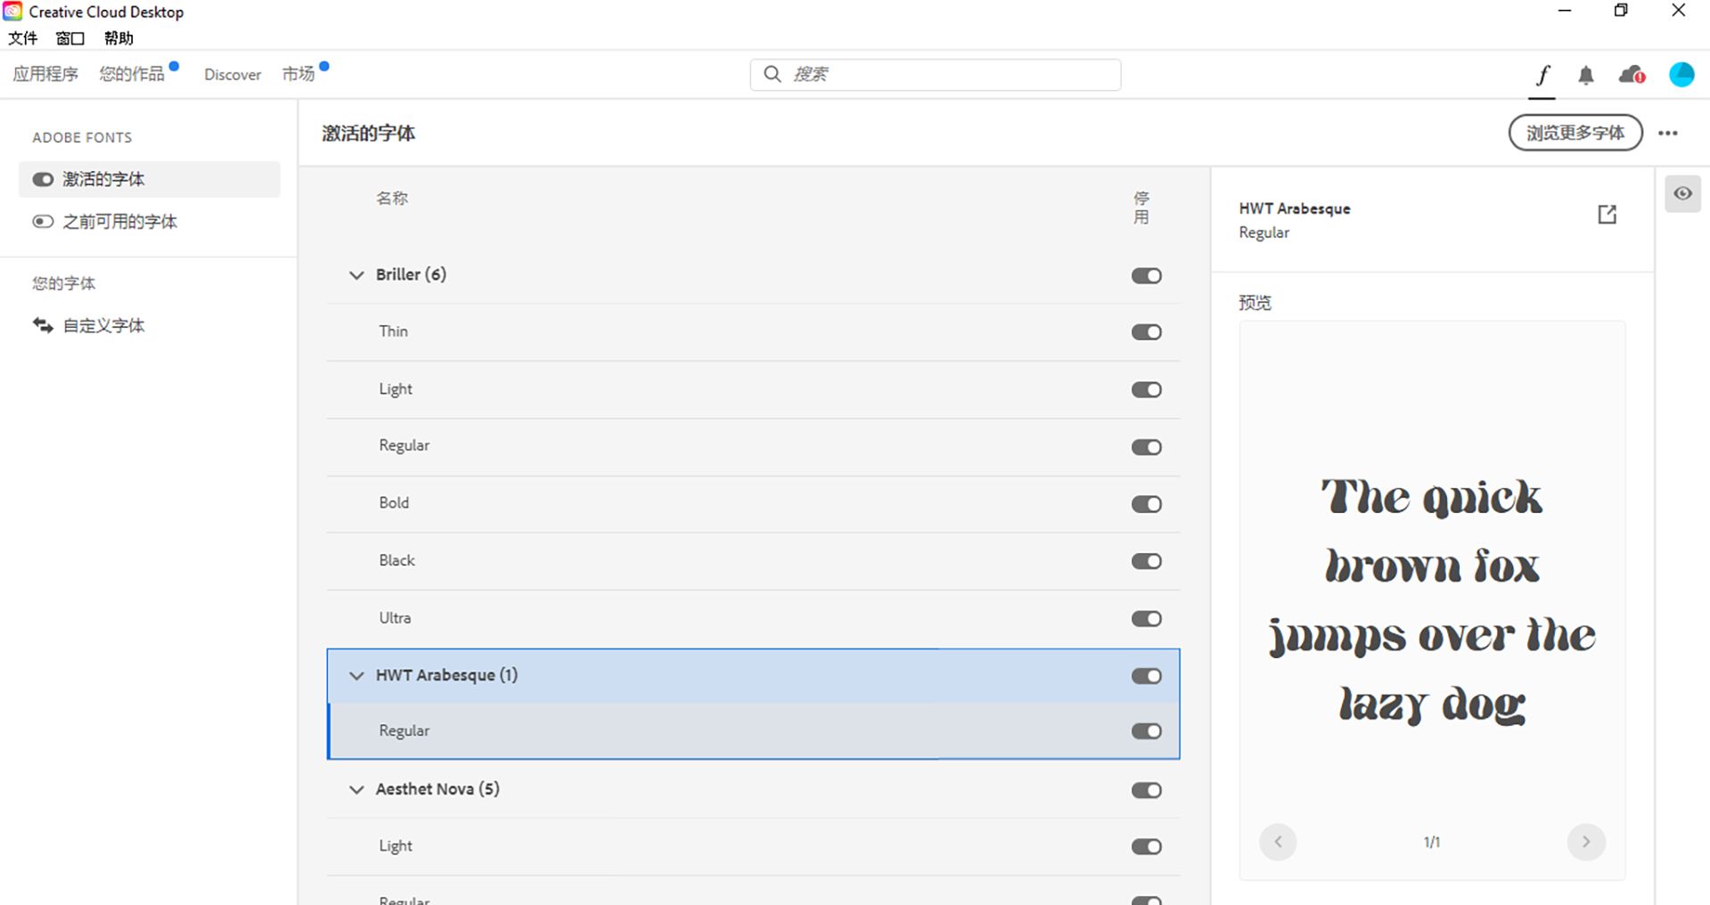Deactivate Briller Bold toggle
The image size is (1710, 905).
coord(1147,504)
